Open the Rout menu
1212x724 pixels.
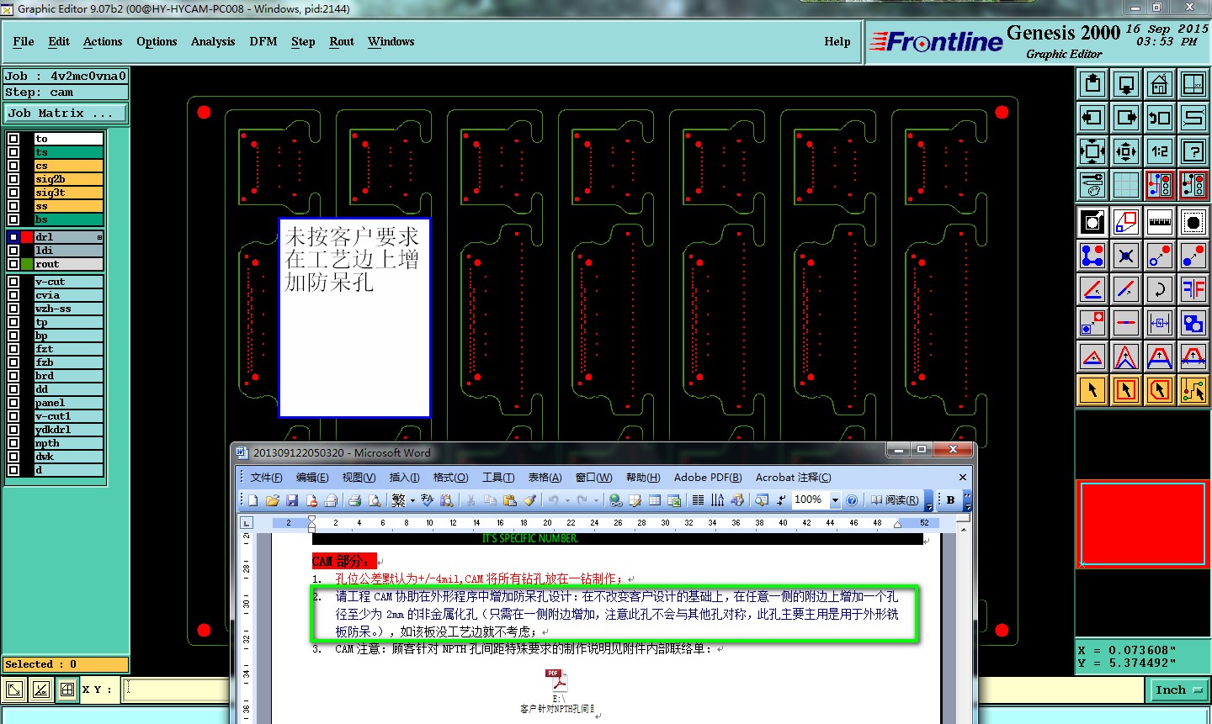coord(342,41)
